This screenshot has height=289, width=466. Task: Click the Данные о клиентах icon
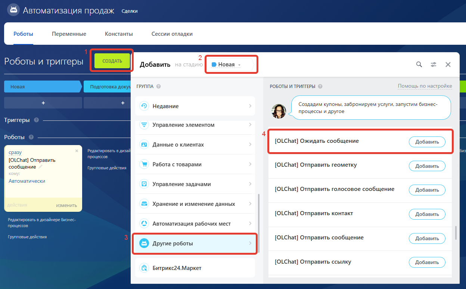[x=144, y=144]
